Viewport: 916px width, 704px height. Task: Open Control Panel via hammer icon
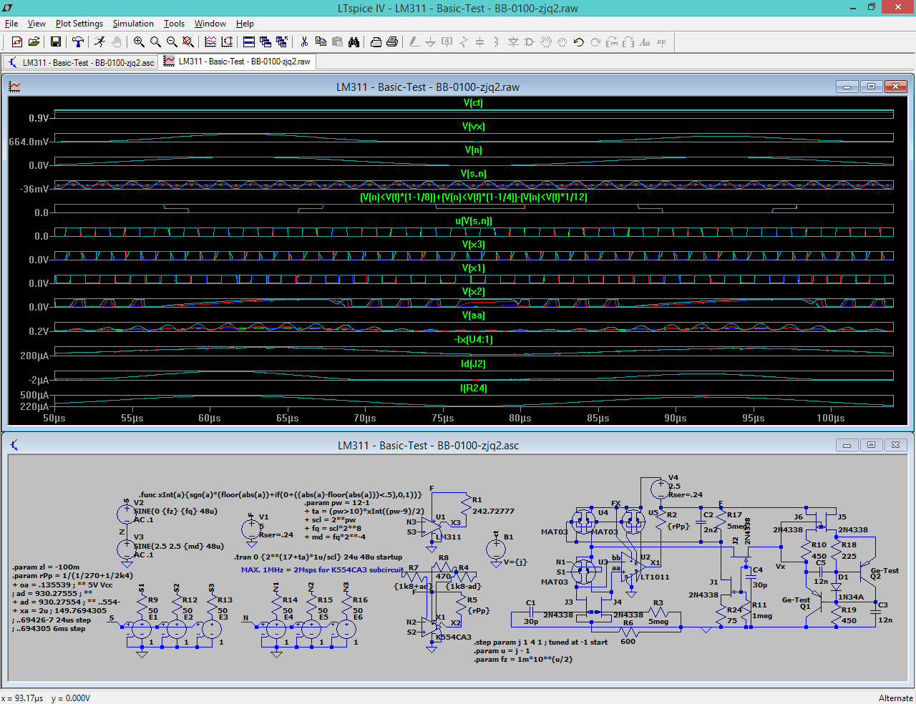tap(78, 42)
